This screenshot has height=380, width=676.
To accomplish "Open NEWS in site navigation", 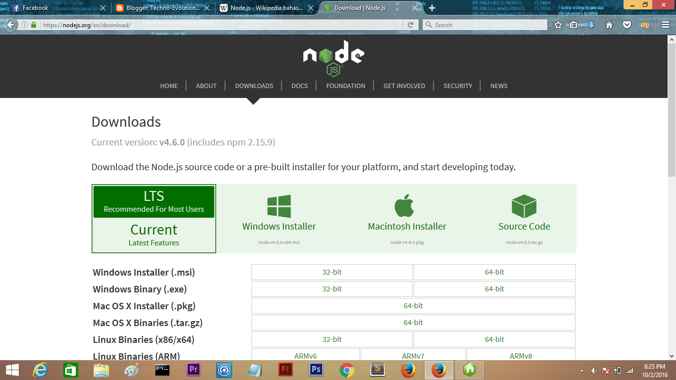I will tap(499, 86).
